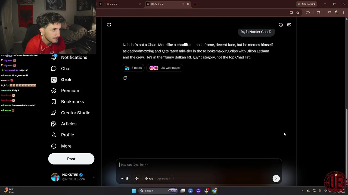
Task: Click the tab recording indicator
Action: 183,4
